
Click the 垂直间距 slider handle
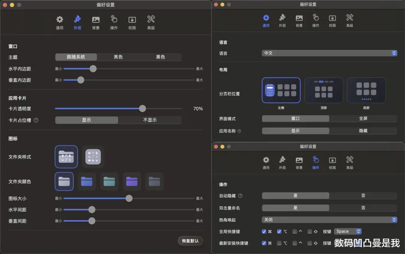click(x=92, y=221)
